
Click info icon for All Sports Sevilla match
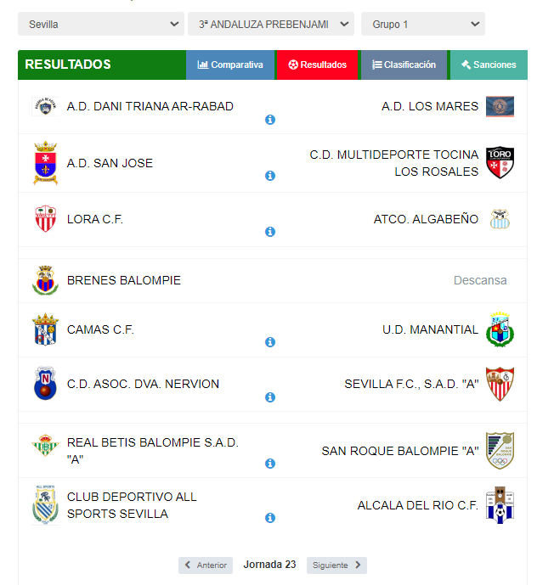(270, 518)
